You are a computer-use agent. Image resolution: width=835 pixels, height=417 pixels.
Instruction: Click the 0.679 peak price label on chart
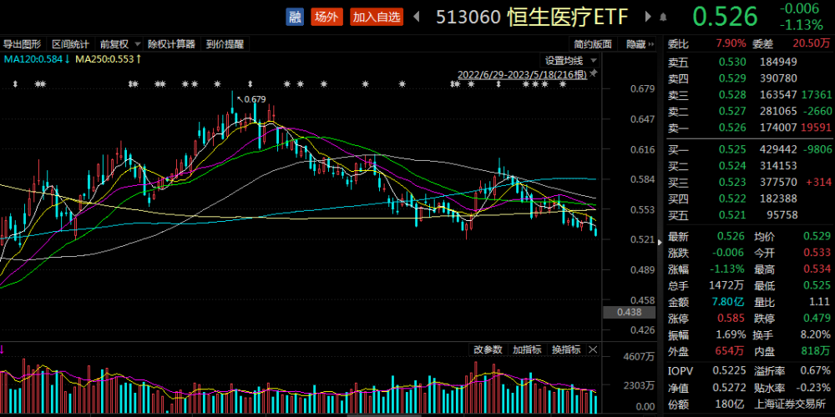point(255,99)
